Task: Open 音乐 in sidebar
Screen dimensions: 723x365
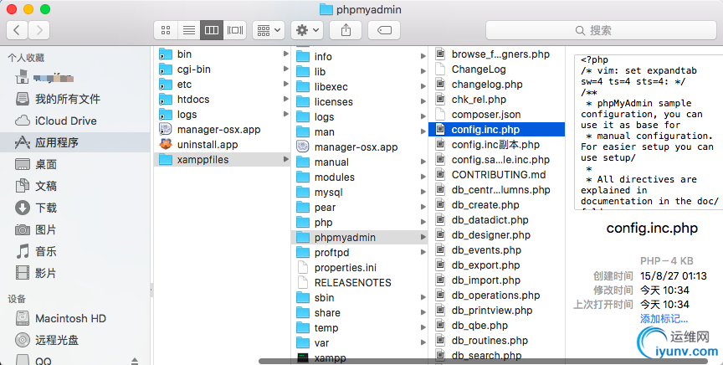Action: click(x=74, y=251)
